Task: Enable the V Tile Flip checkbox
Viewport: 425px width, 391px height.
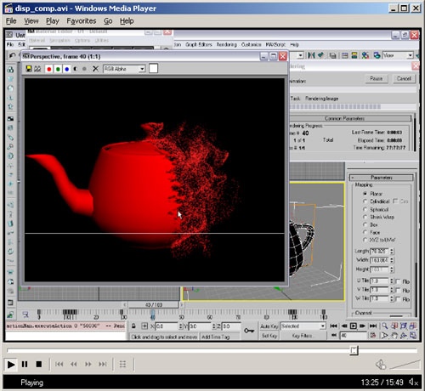Action: (398, 291)
